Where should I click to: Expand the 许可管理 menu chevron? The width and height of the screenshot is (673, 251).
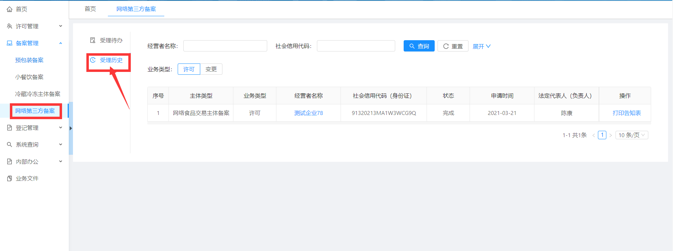pyautogui.click(x=61, y=26)
